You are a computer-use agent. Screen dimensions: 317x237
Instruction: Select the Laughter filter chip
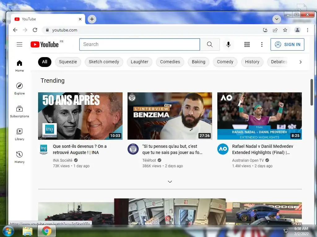coord(140,62)
